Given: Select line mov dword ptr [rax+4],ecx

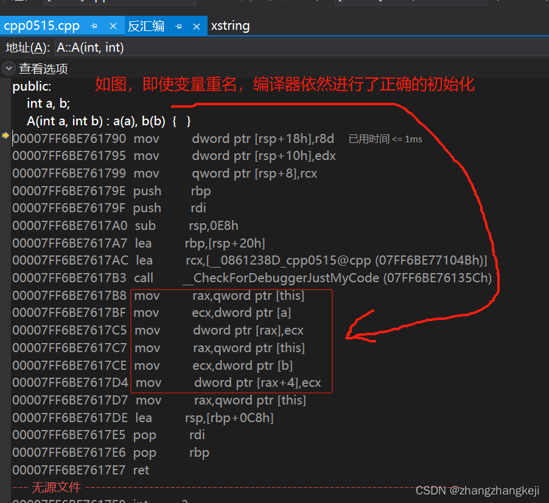Looking at the screenshot, I should 167,383.
